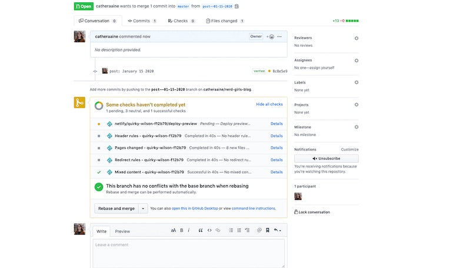
Task: Click the Leave a comment text area
Action: coord(188,252)
